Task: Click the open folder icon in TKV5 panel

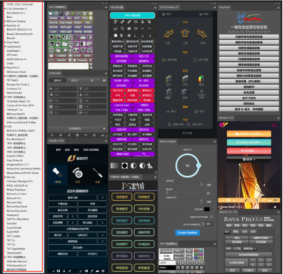Action: pyautogui.click(x=51, y=14)
